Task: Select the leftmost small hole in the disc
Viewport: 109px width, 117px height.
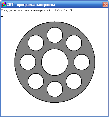Action: pos(28,62)
